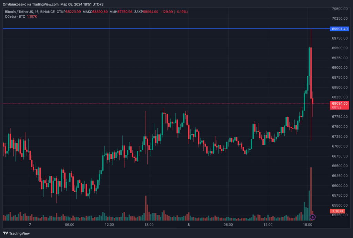Viewport: 353px width, 238px height.
Task: Click the 70500.00 label on the price scale
Action: (x=340, y=9)
